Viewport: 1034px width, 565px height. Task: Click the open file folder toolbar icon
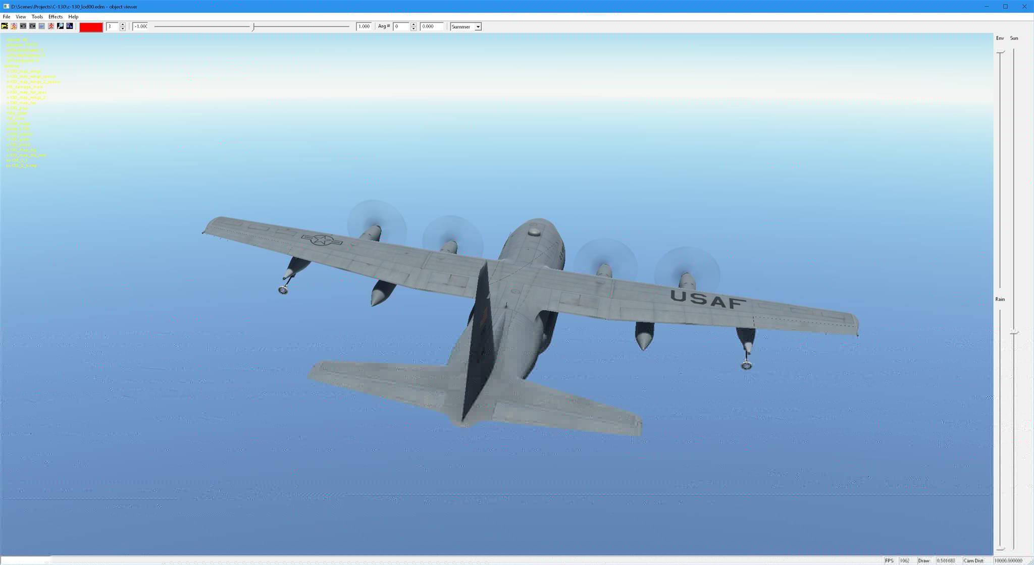point(5,26)
